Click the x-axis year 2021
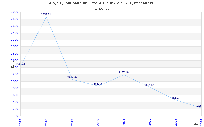The width and height of the screenshot is (204, 127). pos(124,122)
